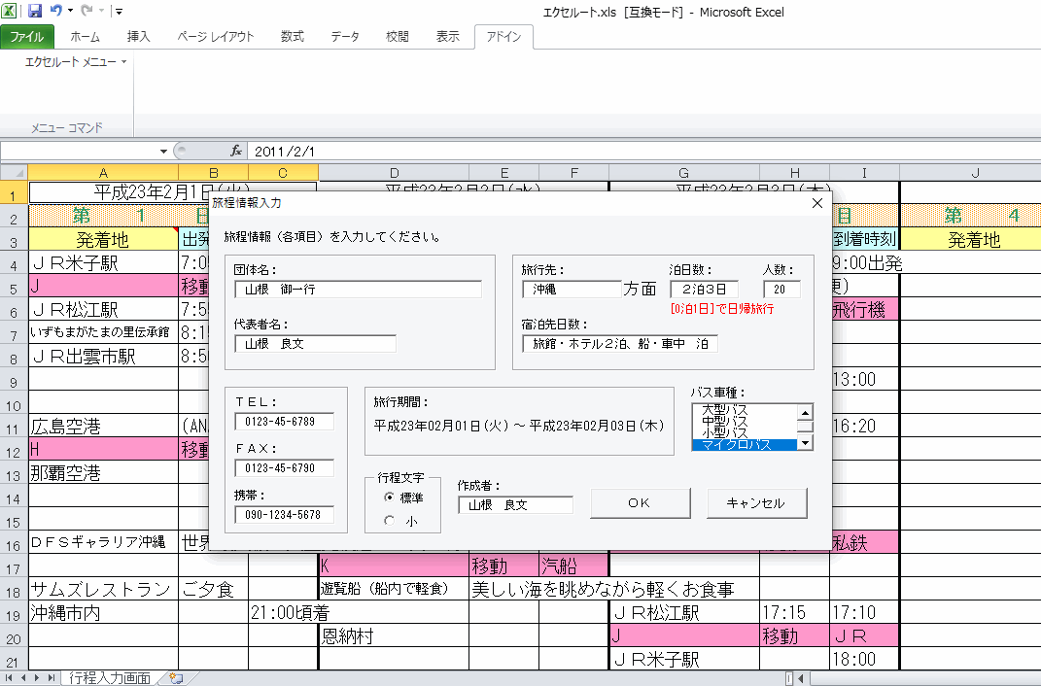Click the Save icon in quick access toolbar
The height and width of the screenshot is (686, 1041).
35,11
